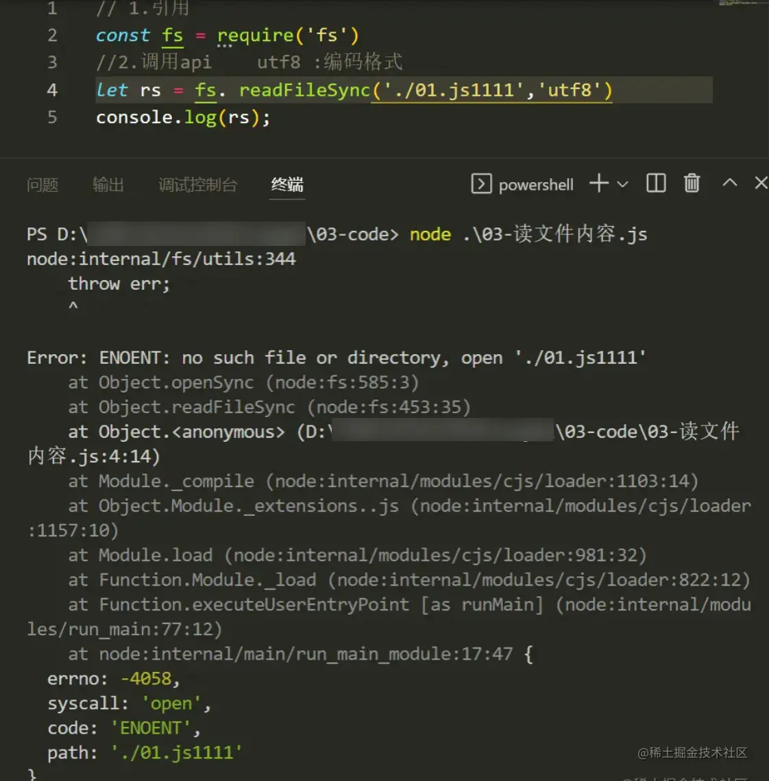Click 'at Object.readFileSync (node:fs:453:35)' line
Screen dimensions: 769x781
pyautogui.click(x=269, y=408)
